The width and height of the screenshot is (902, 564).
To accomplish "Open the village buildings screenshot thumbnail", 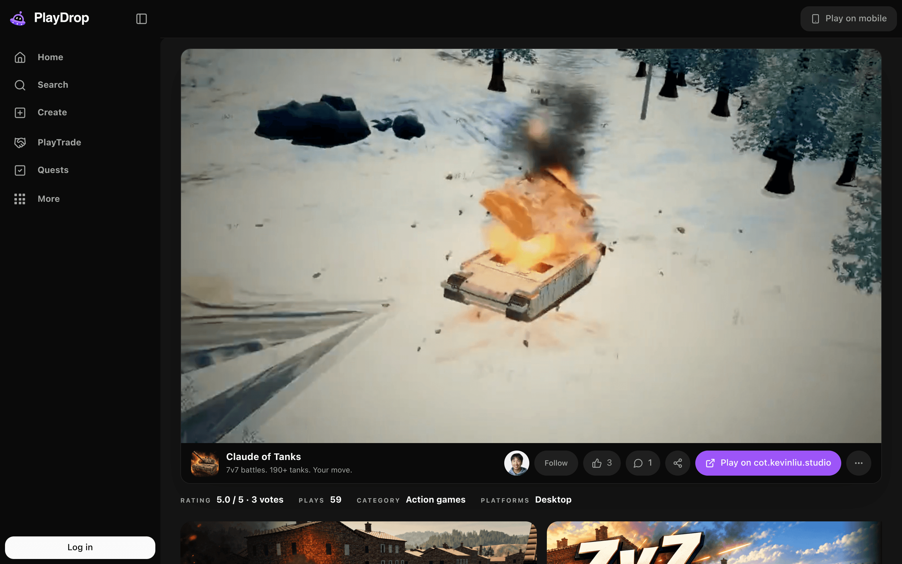I will coord(359,543).
